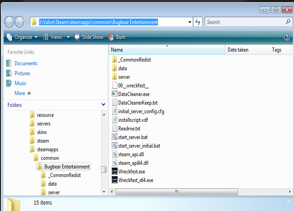This screenshot has height=211, width=294.
Task: Select data folder icon in file list
Action: [114, 68]
